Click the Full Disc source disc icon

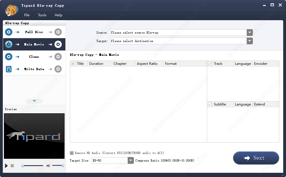pyautogui.click(x=9, y=32)
